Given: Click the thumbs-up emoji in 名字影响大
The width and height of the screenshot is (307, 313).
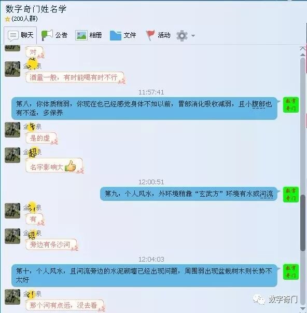Looking at the screenshot, I should click(x=70, y=166).
